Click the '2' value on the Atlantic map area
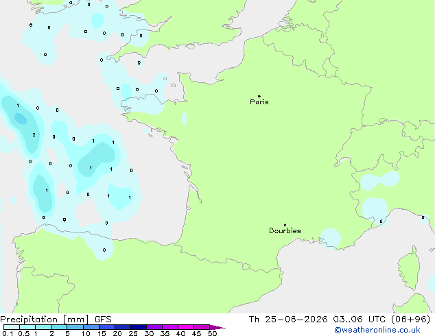This screenshot has height=336, width=435. 34,134
